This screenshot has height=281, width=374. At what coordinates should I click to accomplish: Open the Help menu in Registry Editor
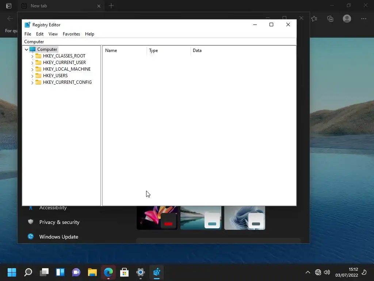89,34
